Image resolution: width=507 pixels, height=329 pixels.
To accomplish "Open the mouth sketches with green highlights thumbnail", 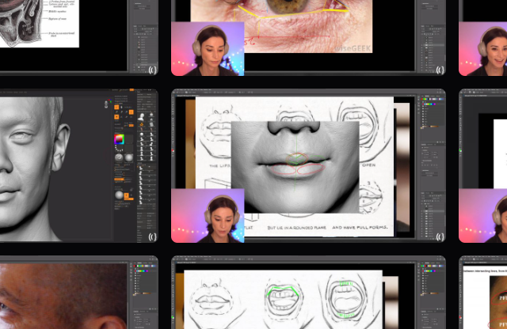I will 308,293.
